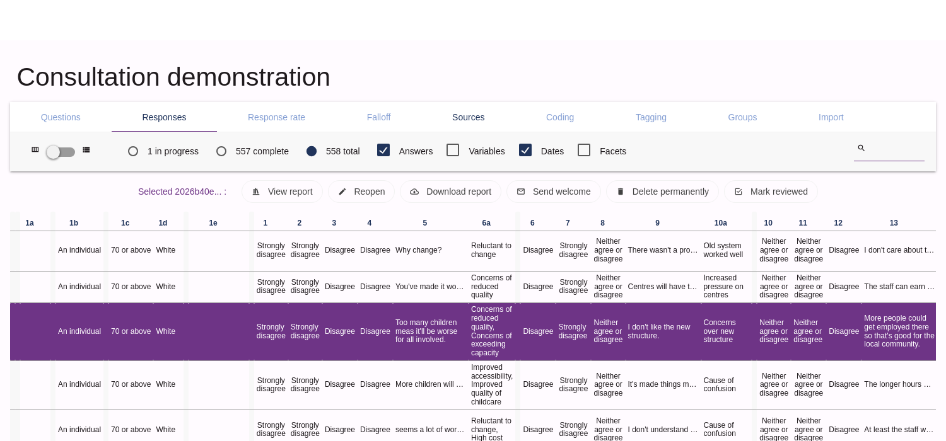The height and width of the screenshot is (441, 946).
Task: Click the Delete permanently button
Action: (x=662, y=192)
